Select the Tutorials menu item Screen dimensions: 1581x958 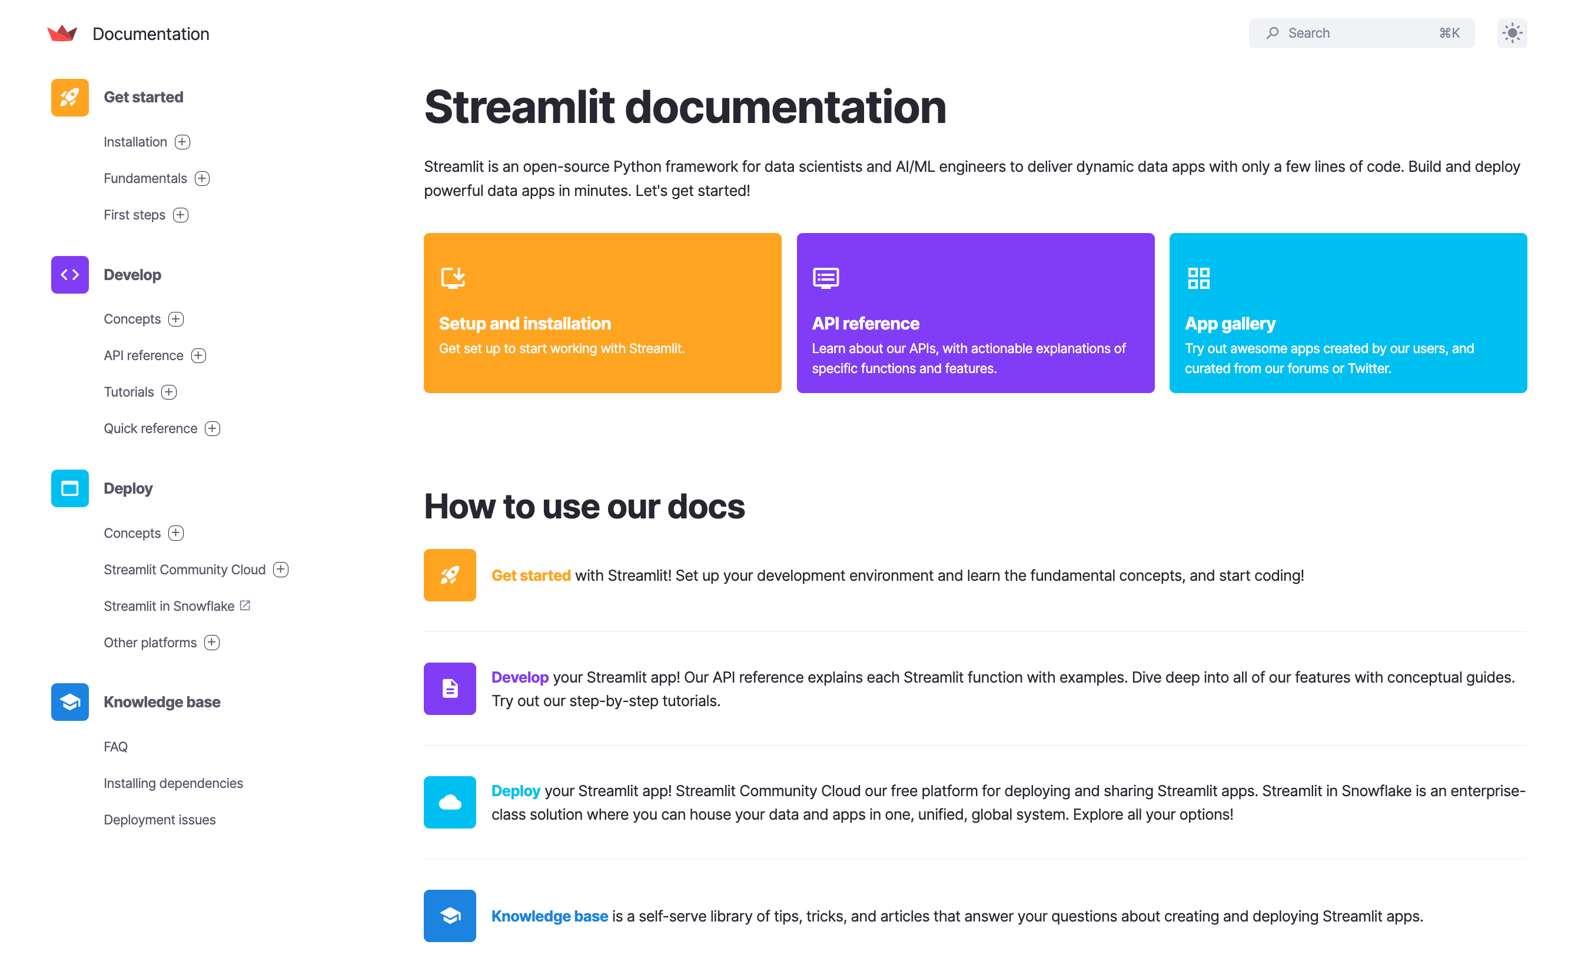128,391
